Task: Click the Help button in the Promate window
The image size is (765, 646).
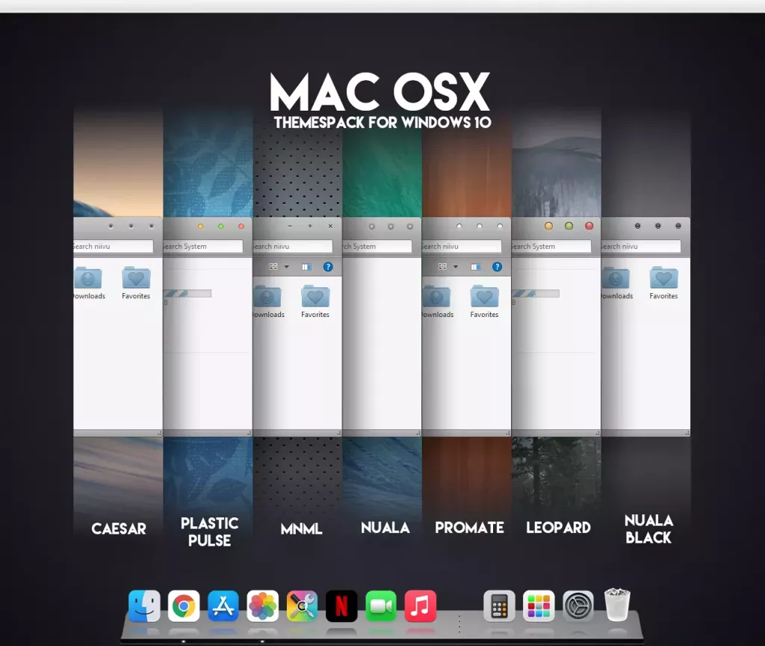Action: [497, 266]
